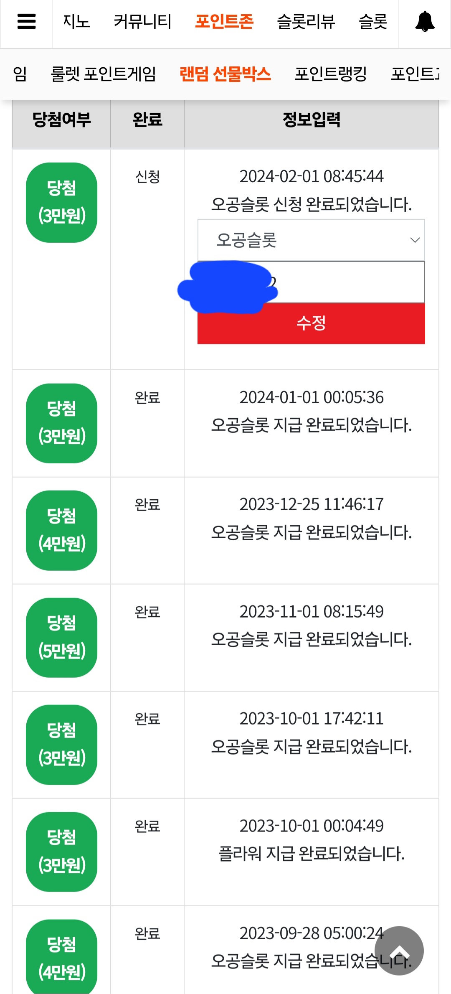Select the 랜덤 선물박스 tab
This screenshot has width=451, height=994.
(225, 74)
